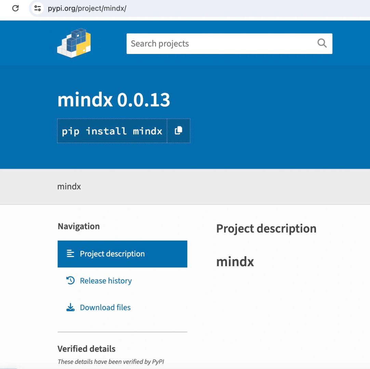The image size is (370, 369).
Task: Select the 'pip install mindx' command text
Action: tap(112, 131)
